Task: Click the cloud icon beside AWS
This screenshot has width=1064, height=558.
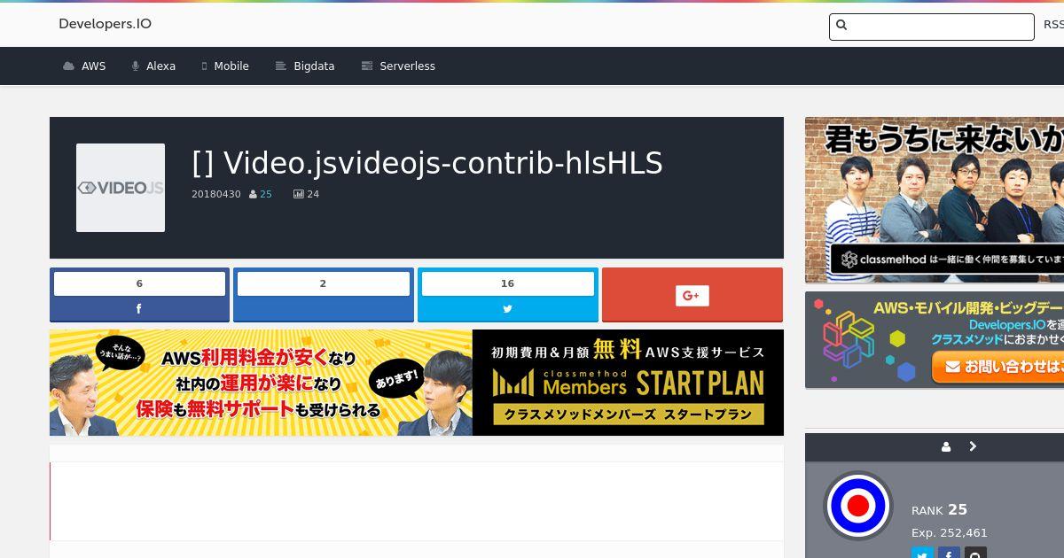Action: (x=68, y=66)
